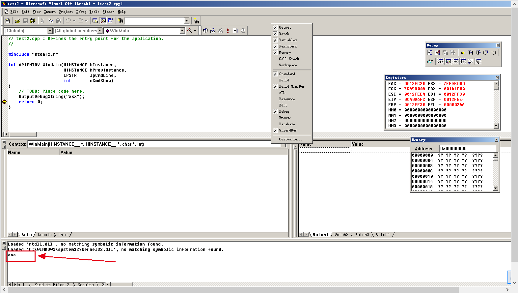
Task: Click the Step Into icon
Action: point(471,53)
